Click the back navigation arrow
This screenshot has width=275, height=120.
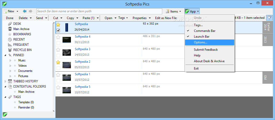click(x=25, y=11)
